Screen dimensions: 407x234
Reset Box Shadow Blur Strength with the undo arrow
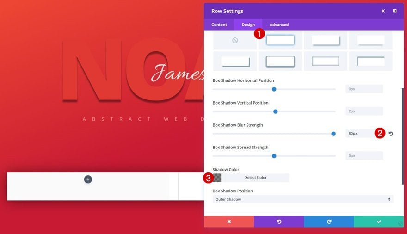[x=391, y=134]
